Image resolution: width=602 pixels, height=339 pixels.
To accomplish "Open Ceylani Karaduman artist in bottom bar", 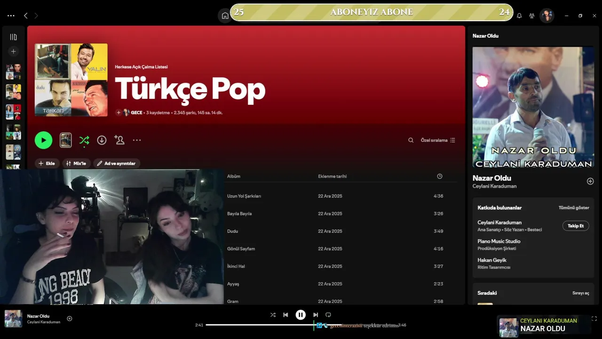I will [44, 322].
